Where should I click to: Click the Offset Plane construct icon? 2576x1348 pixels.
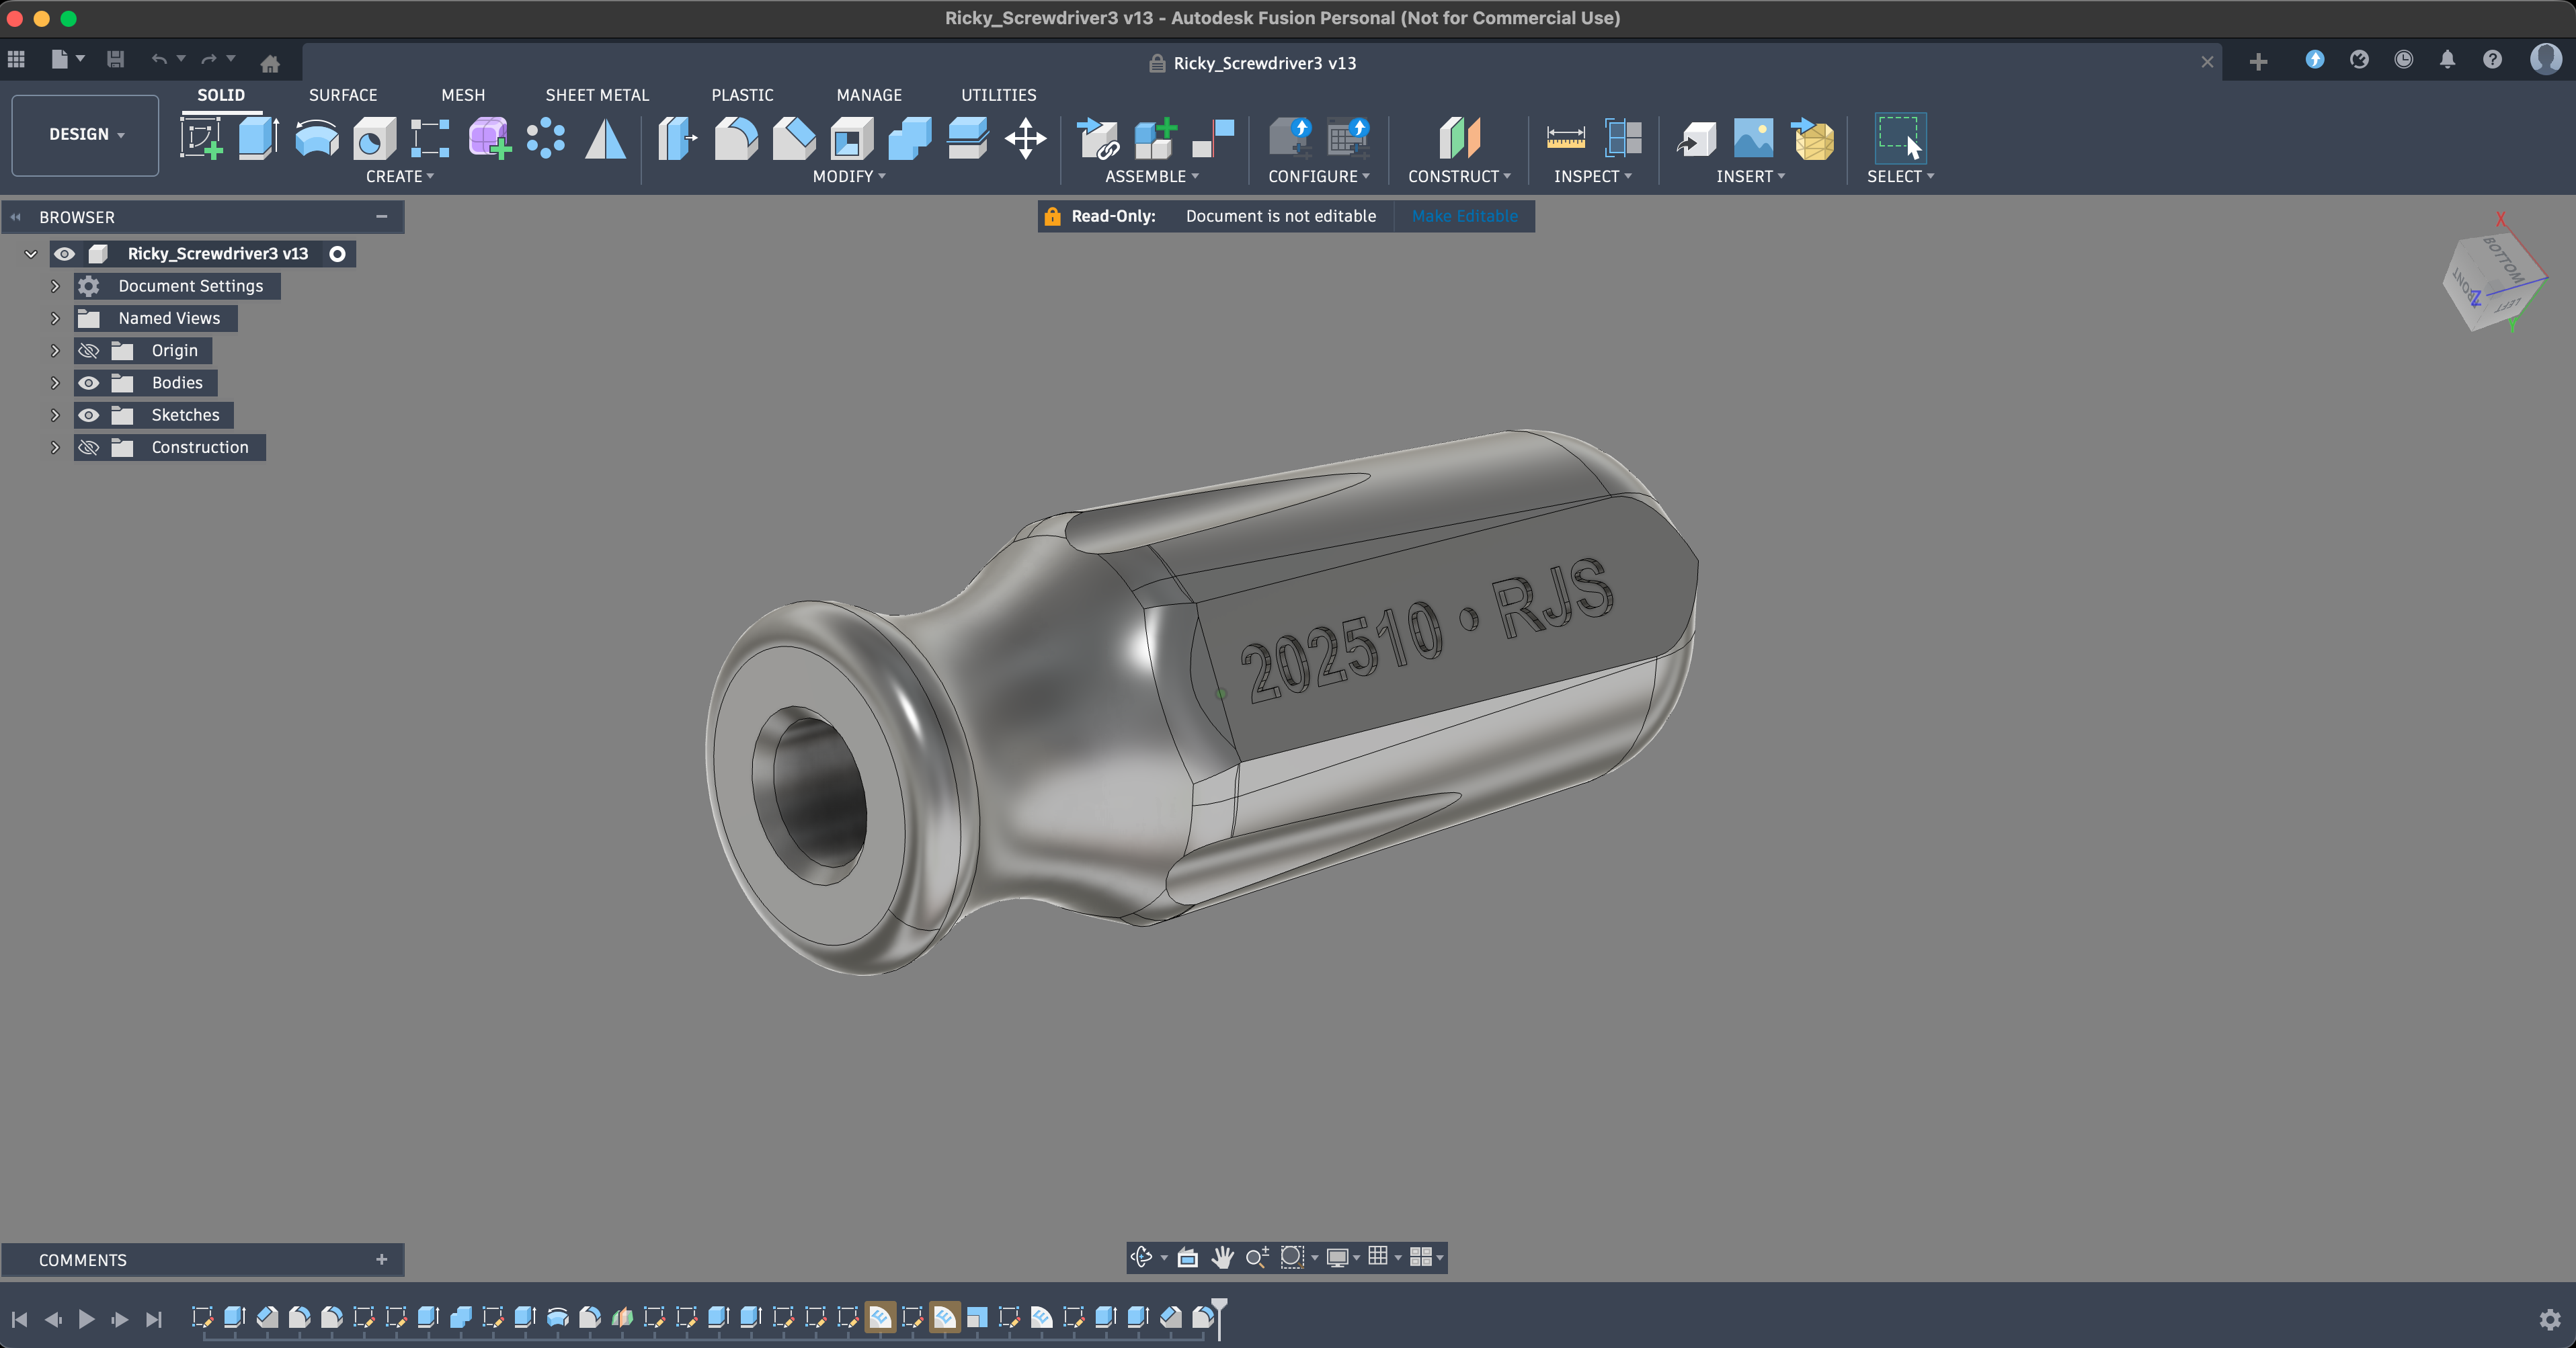click(x=1459, y=138)
